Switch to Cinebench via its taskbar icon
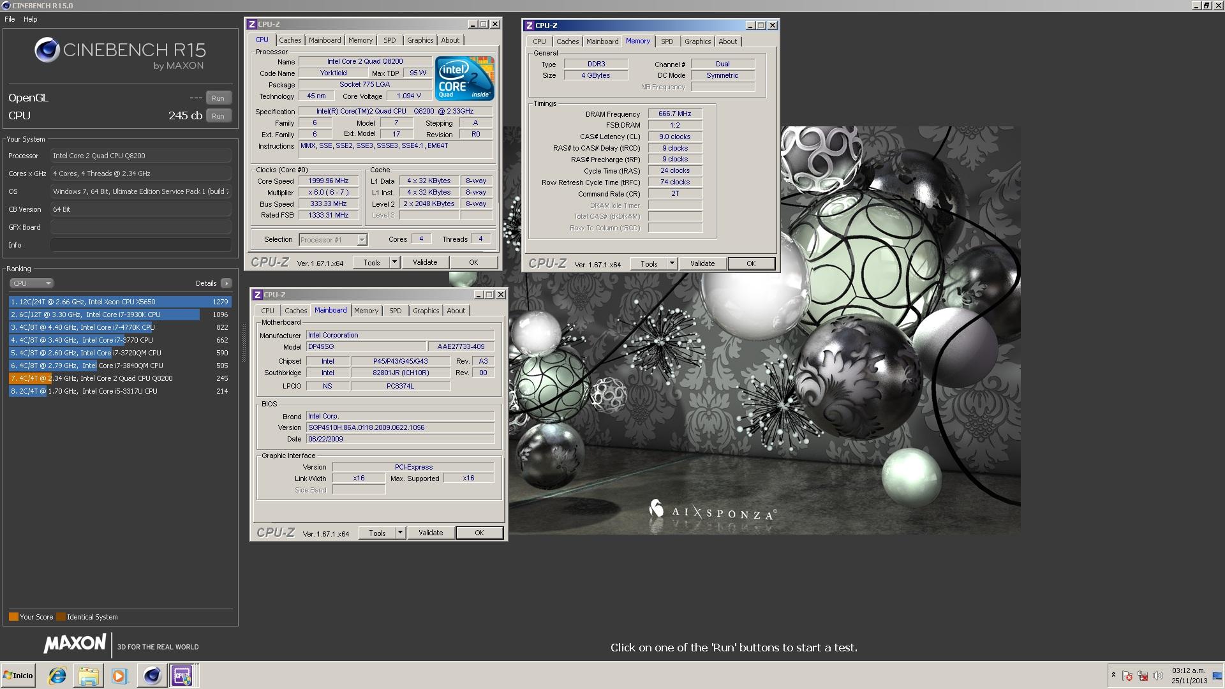Image resolution: width=1225 pixels, height=689 pixels. tap(152, 676)
